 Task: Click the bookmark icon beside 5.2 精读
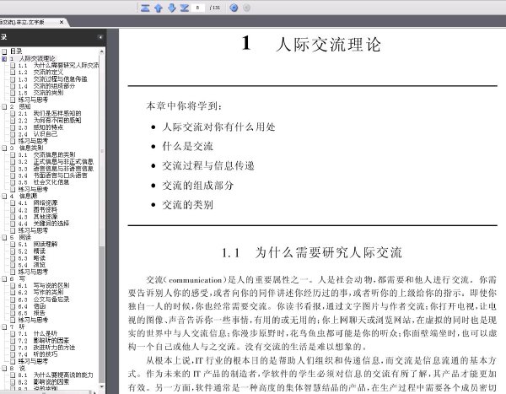point(13,251)
